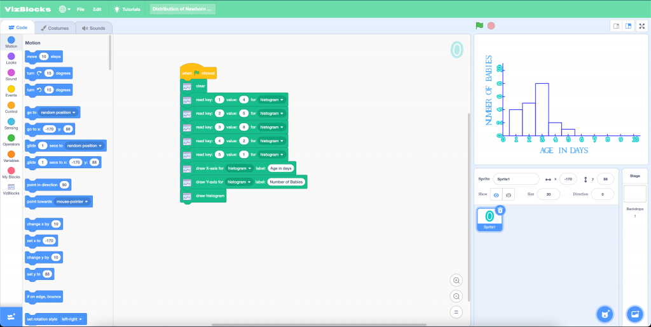Expand the mouse-pointer dropdown in point towards
Screen dimensions: 651x327
pyautogui.click(x=73, y=201)
